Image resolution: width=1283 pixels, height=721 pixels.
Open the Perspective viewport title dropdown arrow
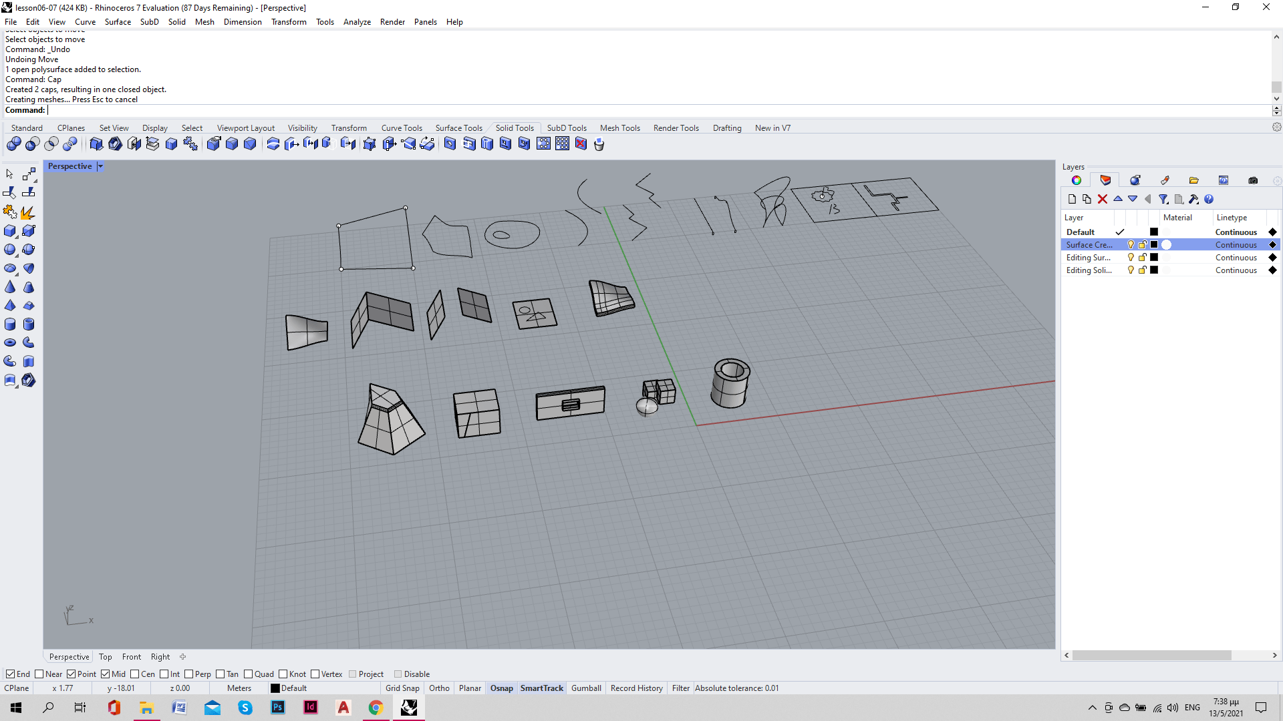pos(100,166)
